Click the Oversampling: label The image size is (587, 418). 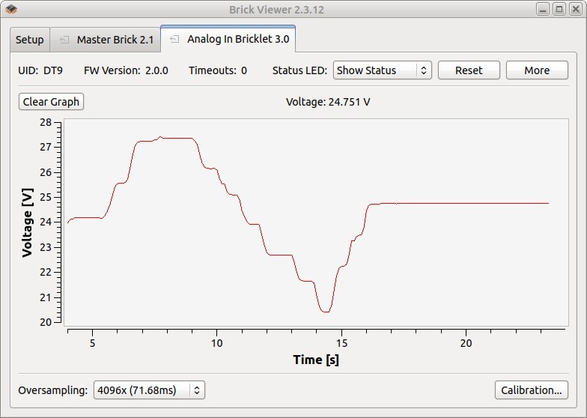(52, 390)
